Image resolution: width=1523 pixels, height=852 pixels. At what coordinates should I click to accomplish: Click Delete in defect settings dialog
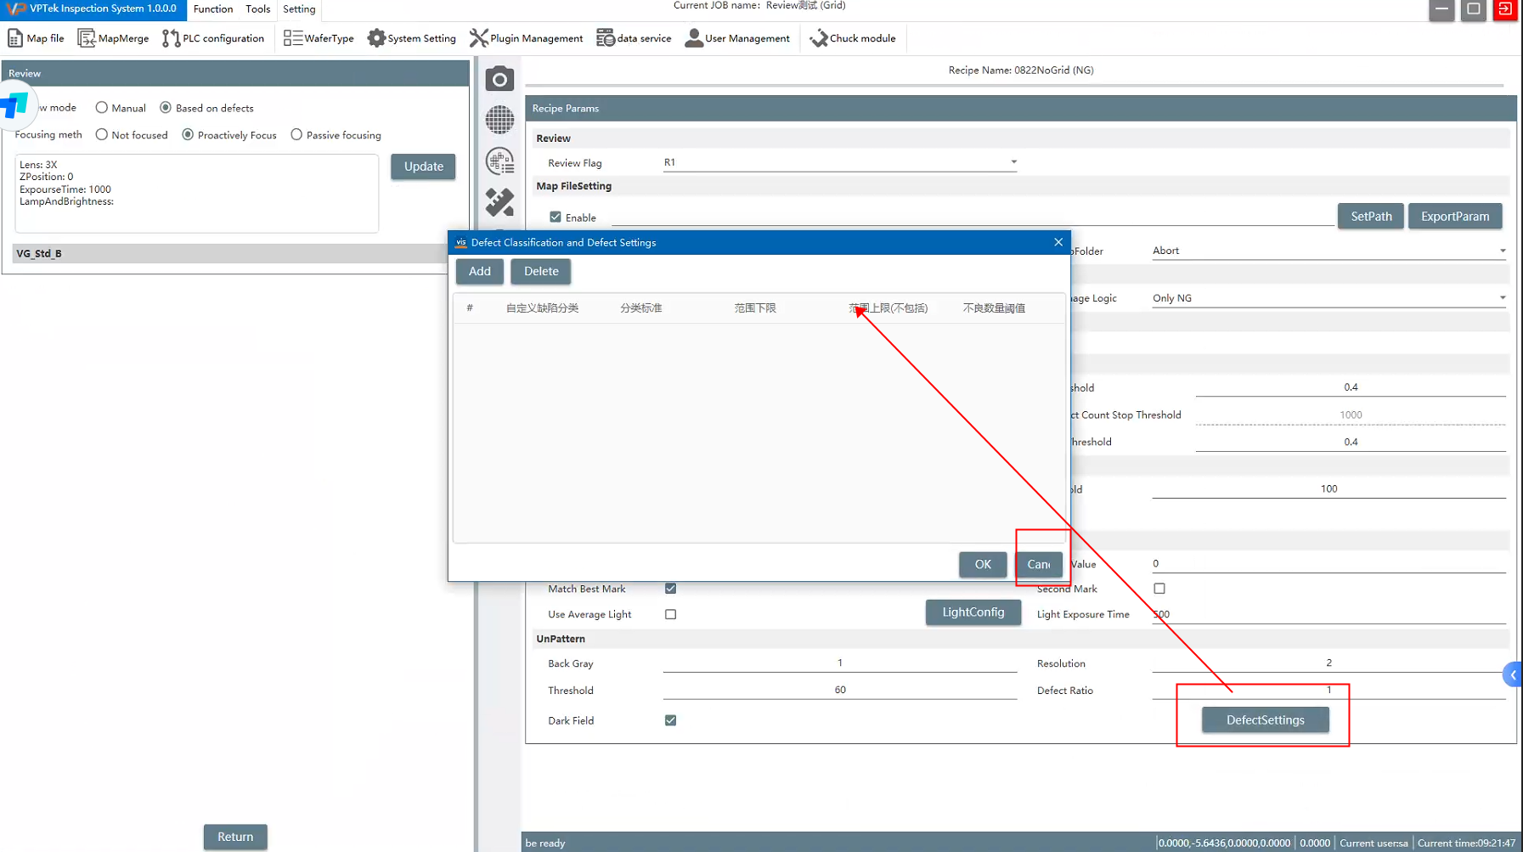coord(541,271)
